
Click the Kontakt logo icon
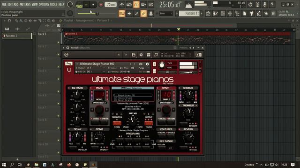66,55
